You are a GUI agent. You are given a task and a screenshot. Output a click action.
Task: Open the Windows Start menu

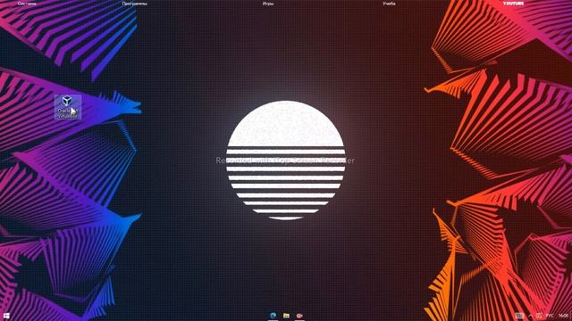point(6,316)
